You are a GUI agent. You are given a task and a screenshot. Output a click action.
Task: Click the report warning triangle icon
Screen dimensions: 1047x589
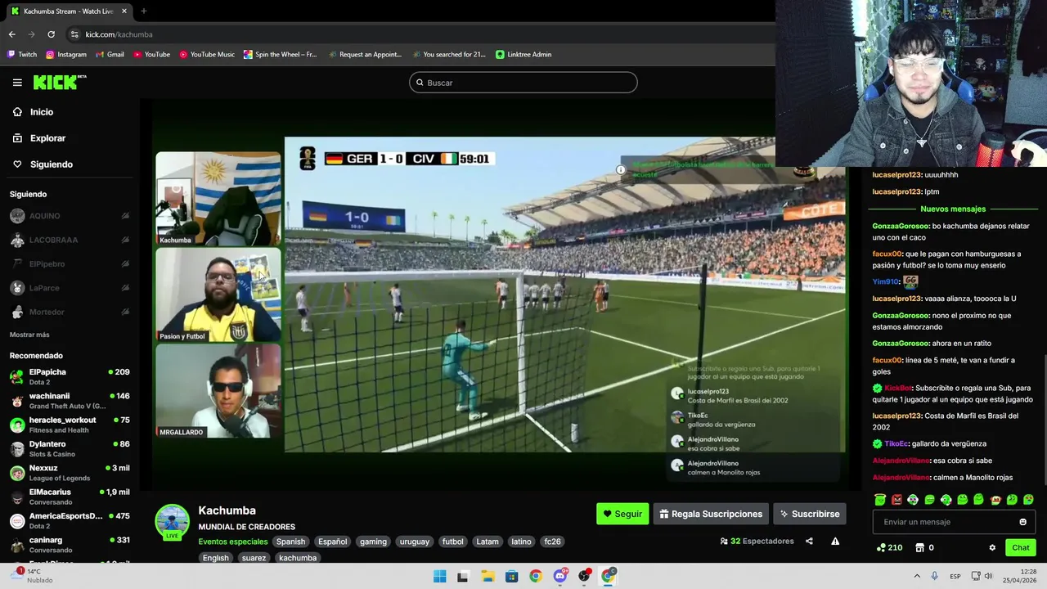click(835, 541)
